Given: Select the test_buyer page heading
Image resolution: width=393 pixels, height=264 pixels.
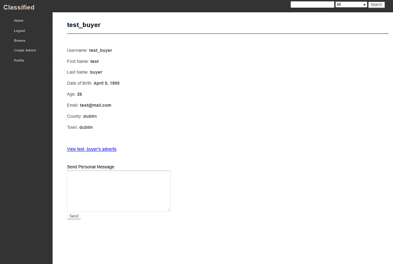Looking at the screenshot, I should [x=84, y=25].
